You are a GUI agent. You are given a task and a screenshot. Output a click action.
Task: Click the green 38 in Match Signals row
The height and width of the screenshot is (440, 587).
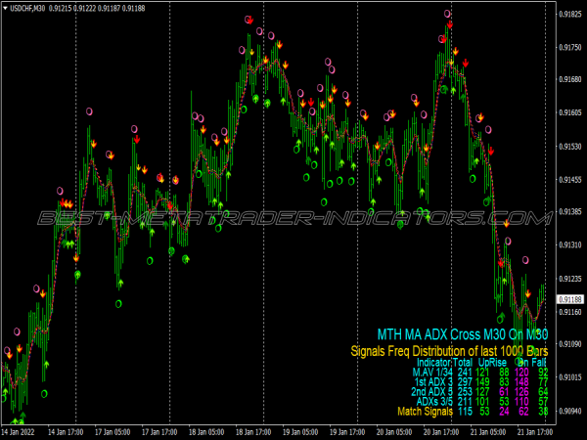click(x=543, y=412)
